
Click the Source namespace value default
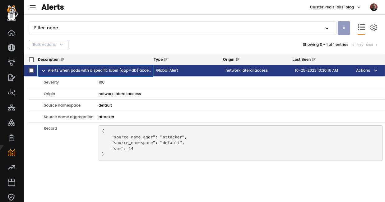[x=105, y=105]
